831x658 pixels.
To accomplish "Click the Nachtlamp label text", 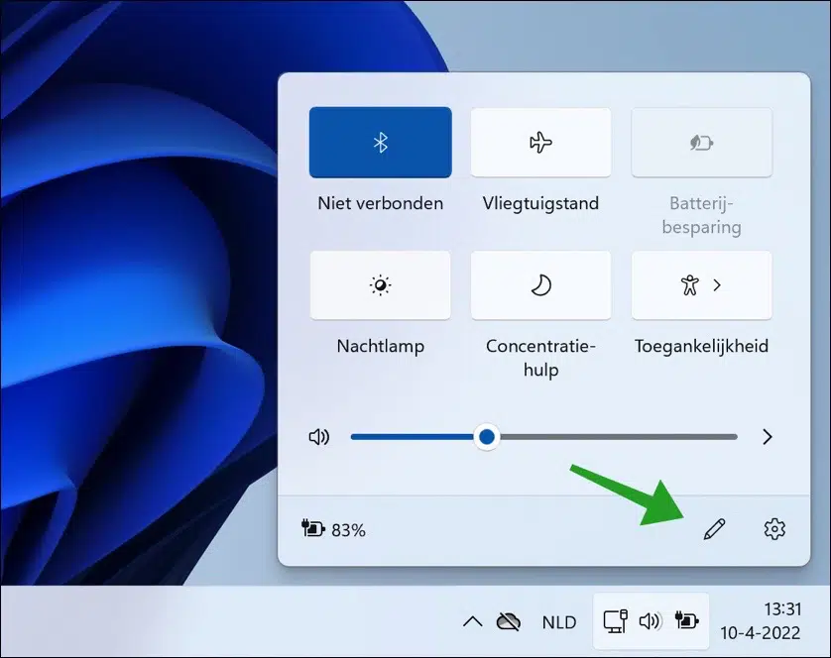I will click(381, 347).
